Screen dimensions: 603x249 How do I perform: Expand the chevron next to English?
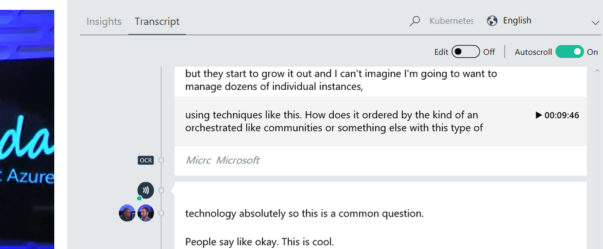[595, 22]
